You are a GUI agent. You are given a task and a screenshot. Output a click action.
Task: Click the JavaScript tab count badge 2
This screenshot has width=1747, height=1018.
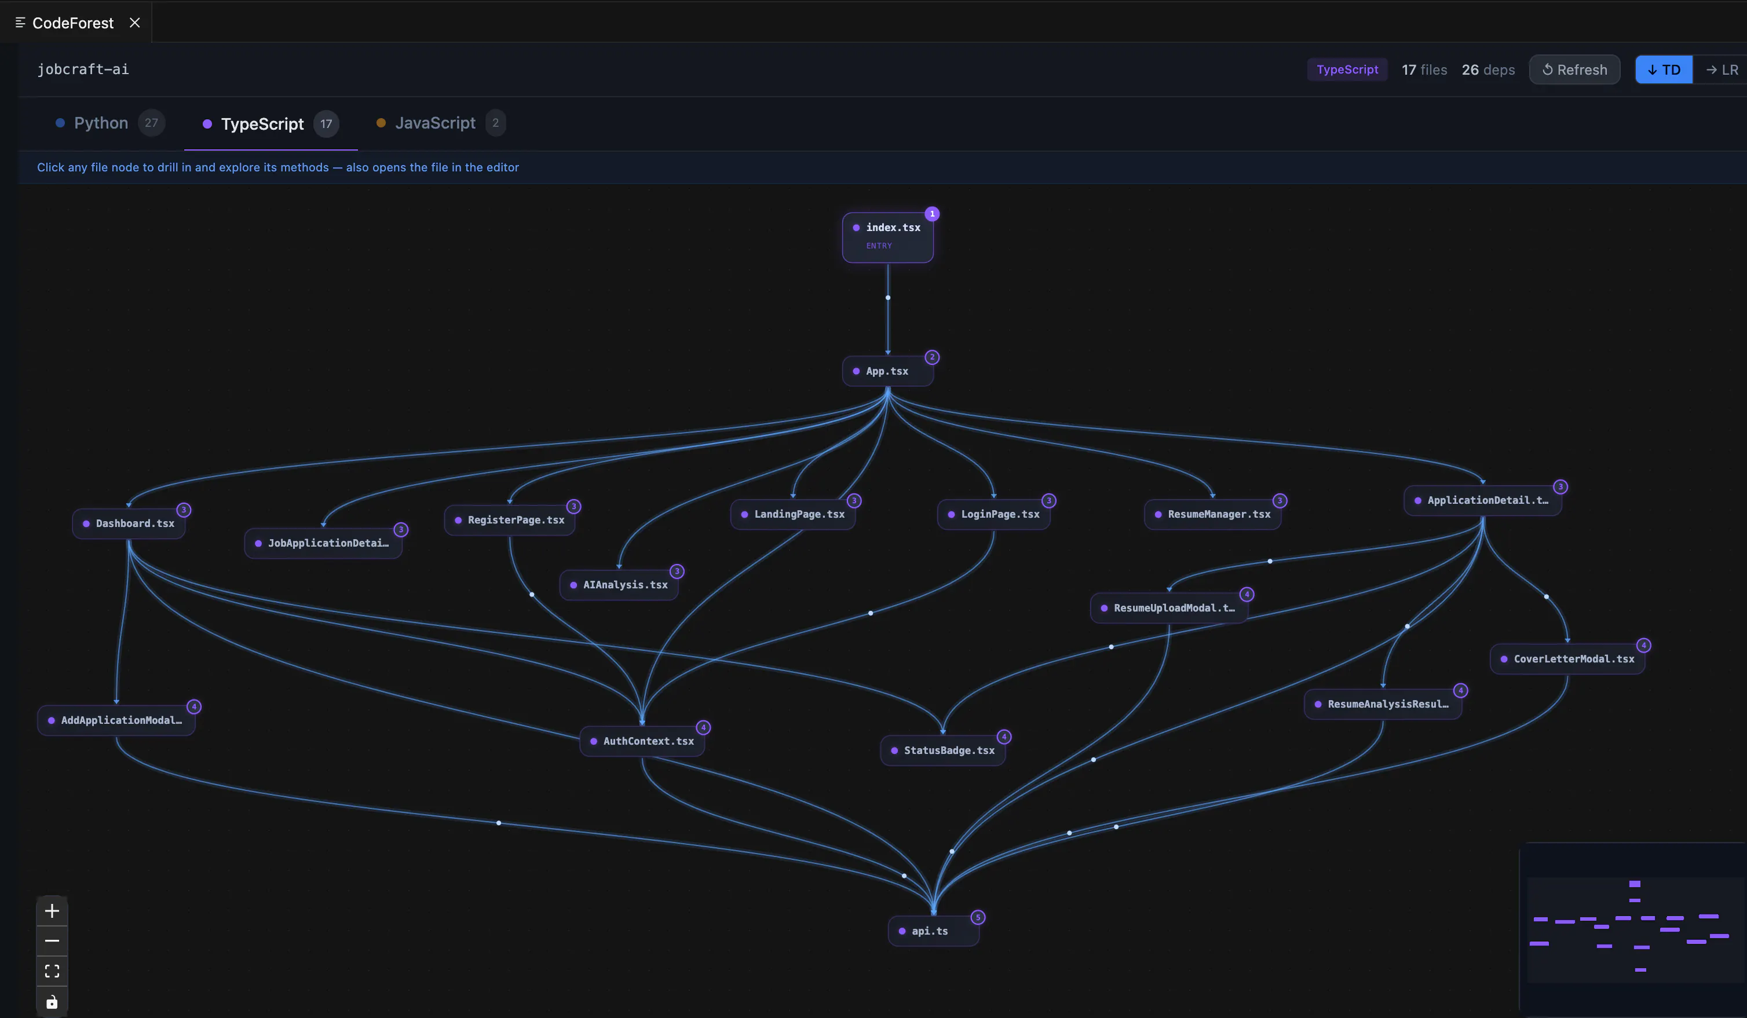pos(496,123)
